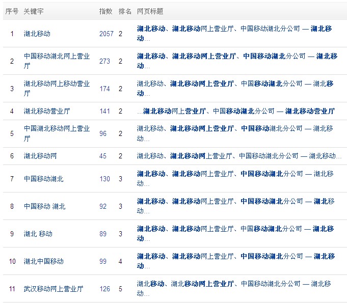Click the 网页标题 column header

[150, 11]
